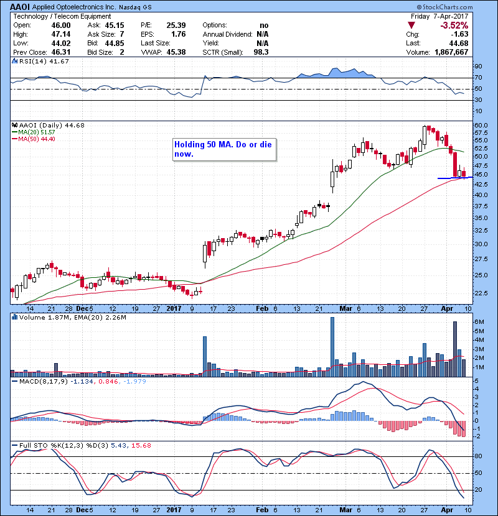
Task: Click the Ask price 45.15
Action: point(115,25)
